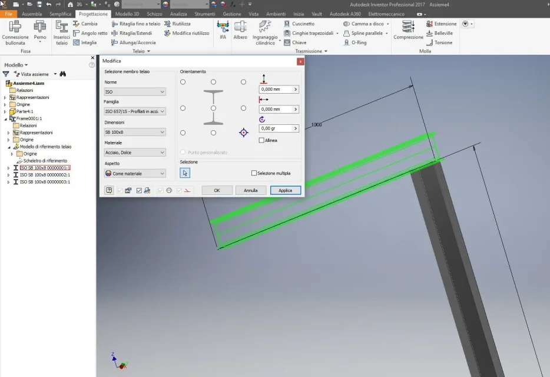The width and height of the screenshot is (550, 377).
Task: Select the center orientation radio button
Action: click(213, 108)
